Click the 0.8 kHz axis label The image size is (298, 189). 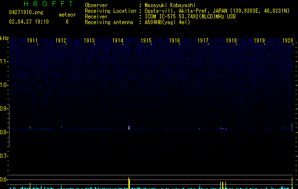[x=4, y=132]
